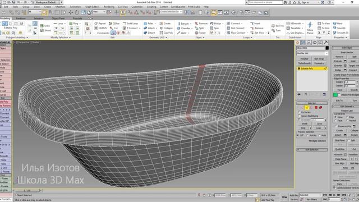Select the Edge constraint radio button

[x=348, y=117]
